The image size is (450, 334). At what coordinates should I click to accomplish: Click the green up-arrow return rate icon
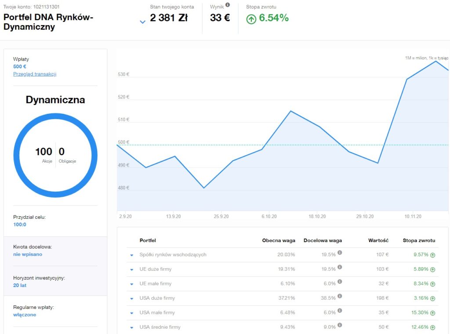coord(251,19)
